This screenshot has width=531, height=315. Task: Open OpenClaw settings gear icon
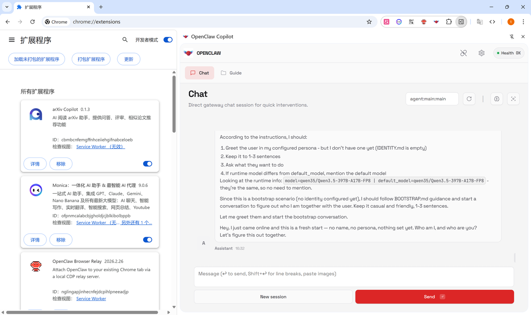[481, 53]
